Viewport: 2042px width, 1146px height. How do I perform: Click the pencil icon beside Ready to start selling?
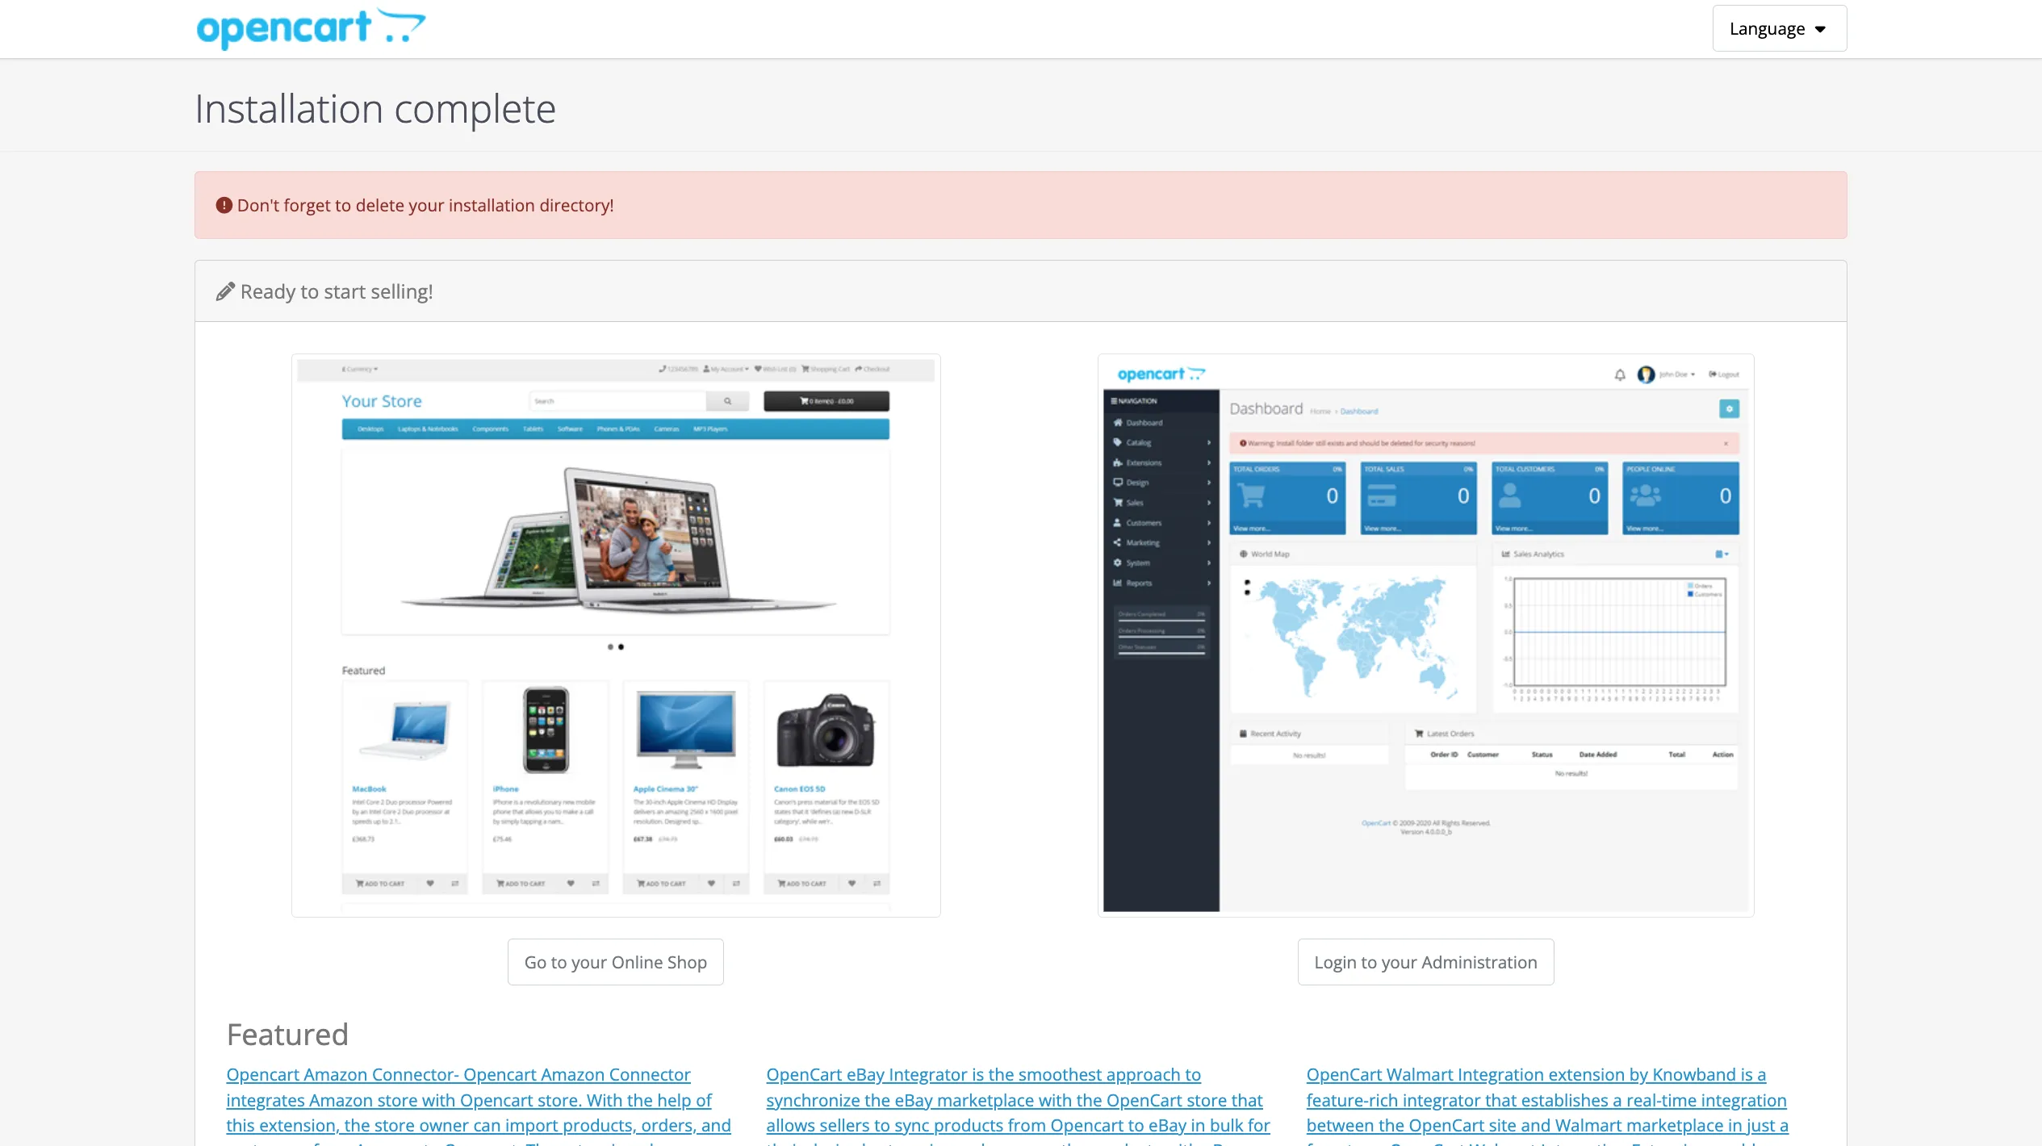click(x=225, y=291)
